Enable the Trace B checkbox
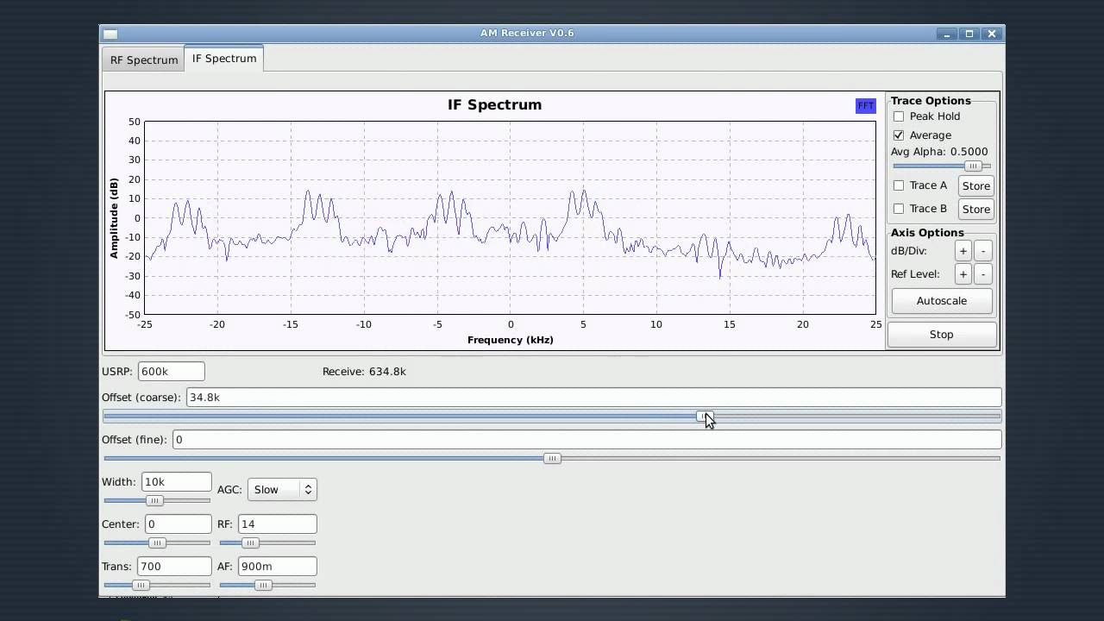 [x=899, y=209]
